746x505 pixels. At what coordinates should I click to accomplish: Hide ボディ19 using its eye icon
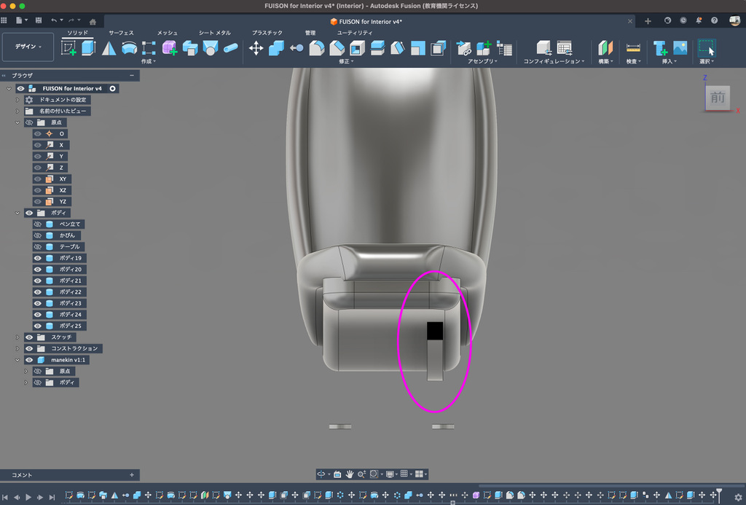[x=38, y=258]
